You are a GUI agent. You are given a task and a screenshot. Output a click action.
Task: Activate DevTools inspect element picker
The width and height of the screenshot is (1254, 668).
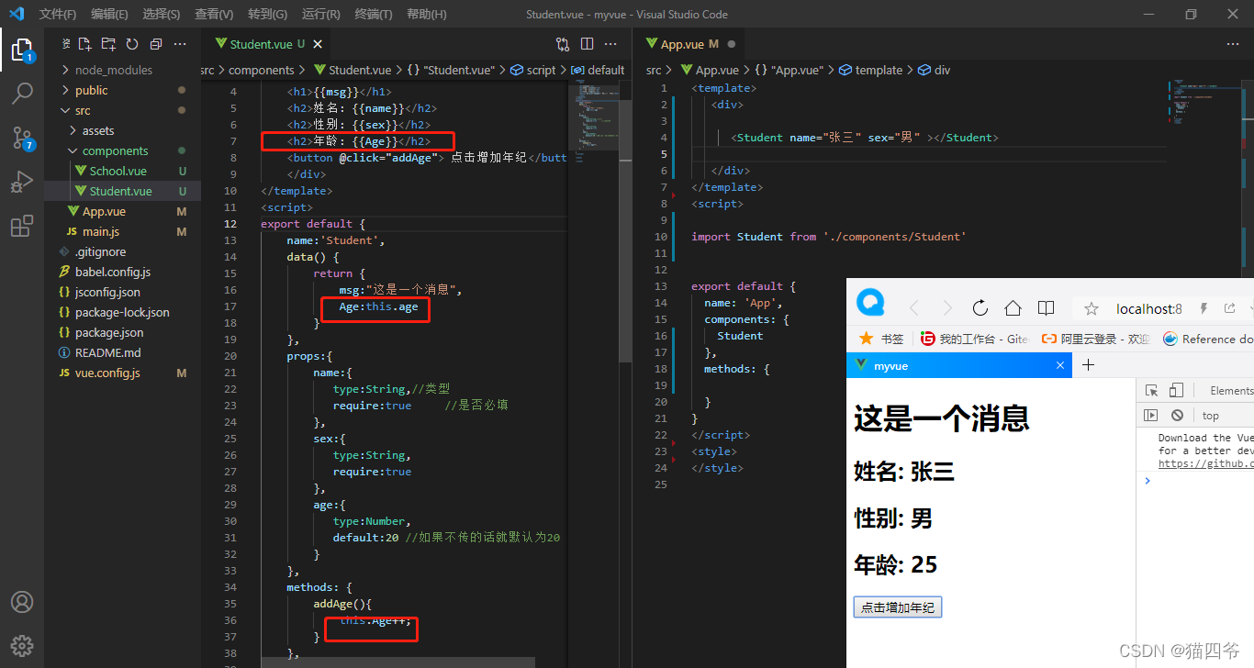[1151, 390]
